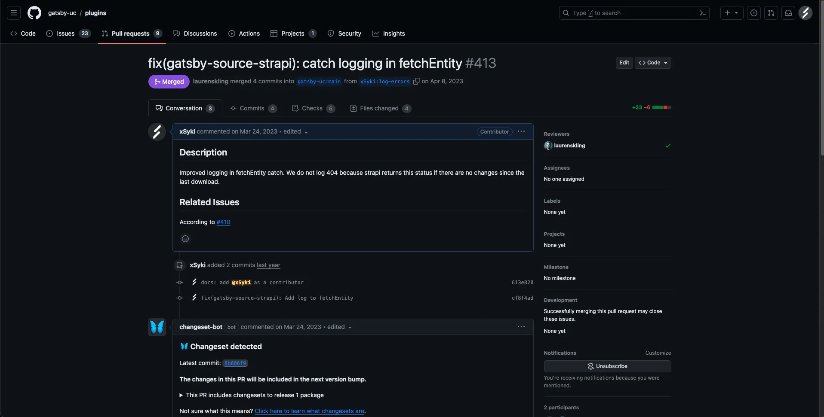Viewport: 824px width, 417px height.
Task: Open the gatsby-uc organization link
Action: (62, 13)
